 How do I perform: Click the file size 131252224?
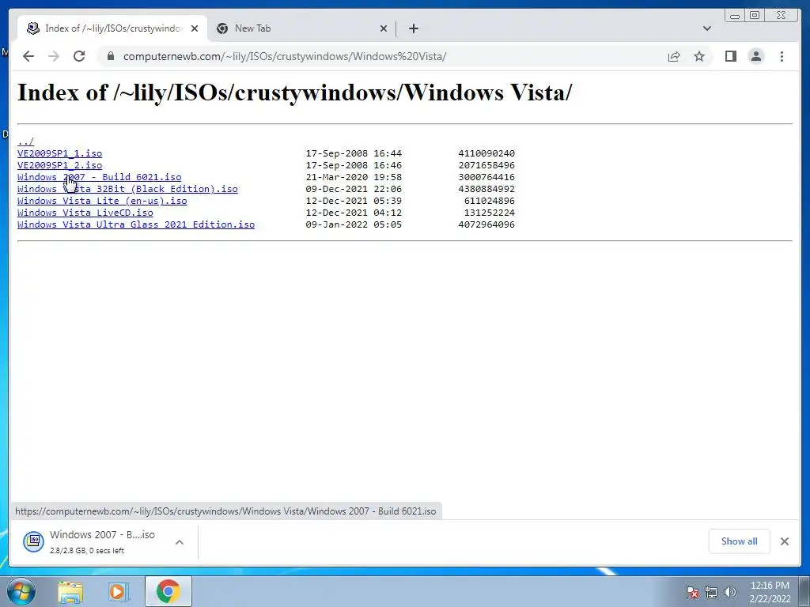[x=489, y=213]
